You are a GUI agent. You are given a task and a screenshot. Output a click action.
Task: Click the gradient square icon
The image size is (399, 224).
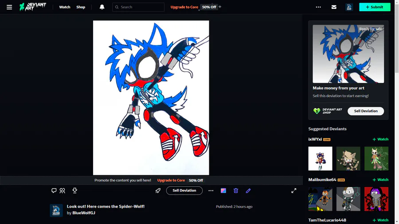(223, 190)
